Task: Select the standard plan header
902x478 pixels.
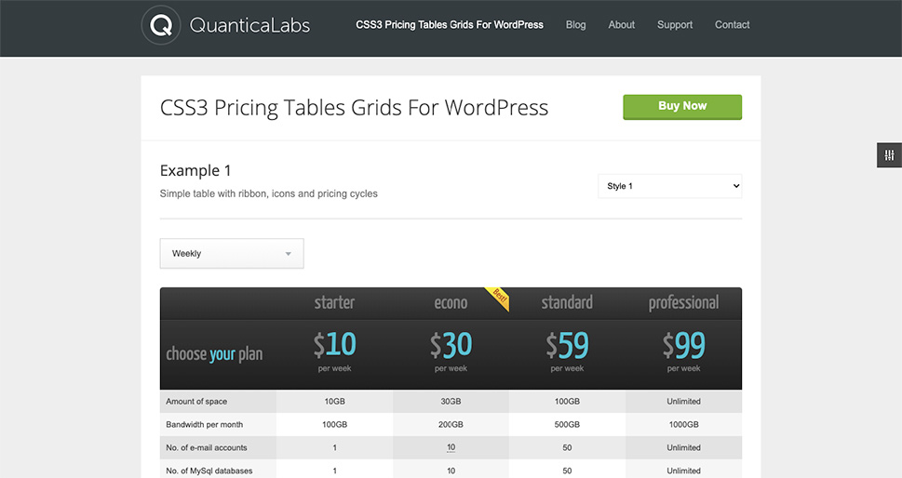Action: coord(567,303)
